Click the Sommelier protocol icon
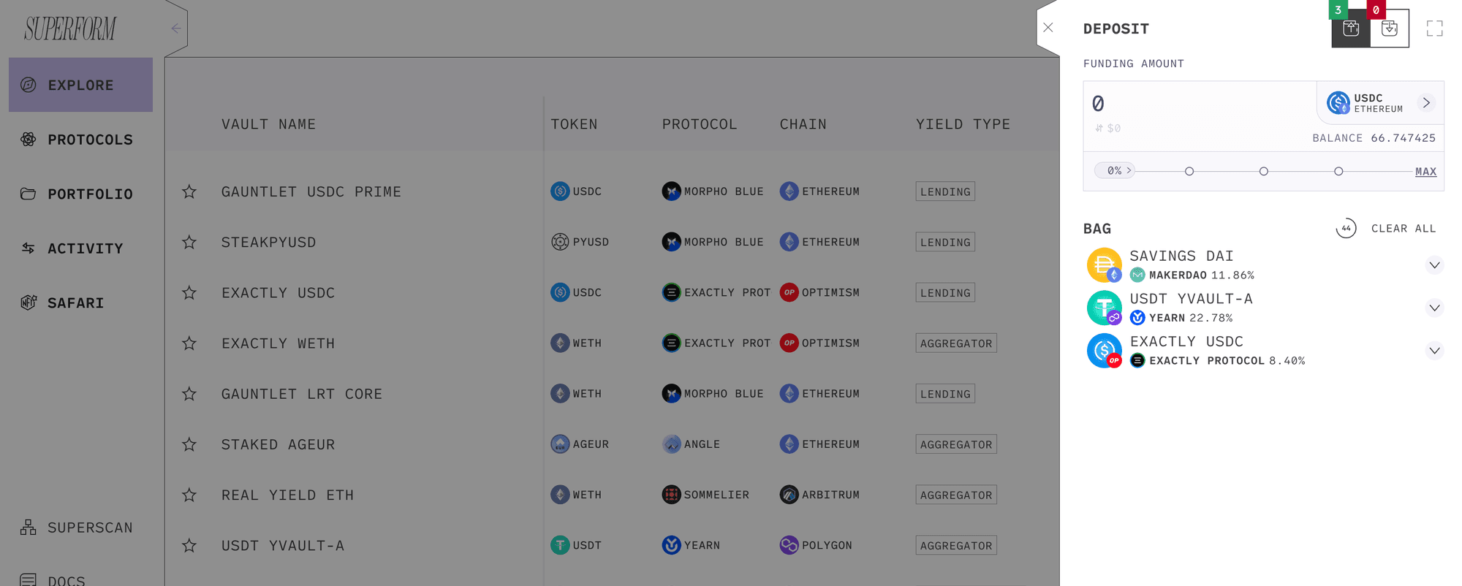This screenshot has width=1462, height=586. coord(671,495)
